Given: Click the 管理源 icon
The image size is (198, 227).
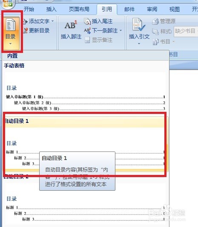Looking at the screenshot, I should tap(155, 21).
